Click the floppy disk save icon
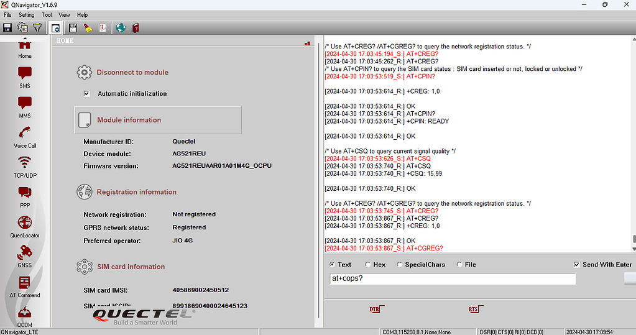 pos(7,27)
